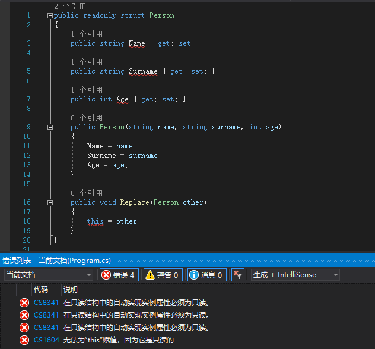This screenshot has width=375, height=349.
Task: Toggle the Errors (错误 4) filter
Action: pos(119,275)
